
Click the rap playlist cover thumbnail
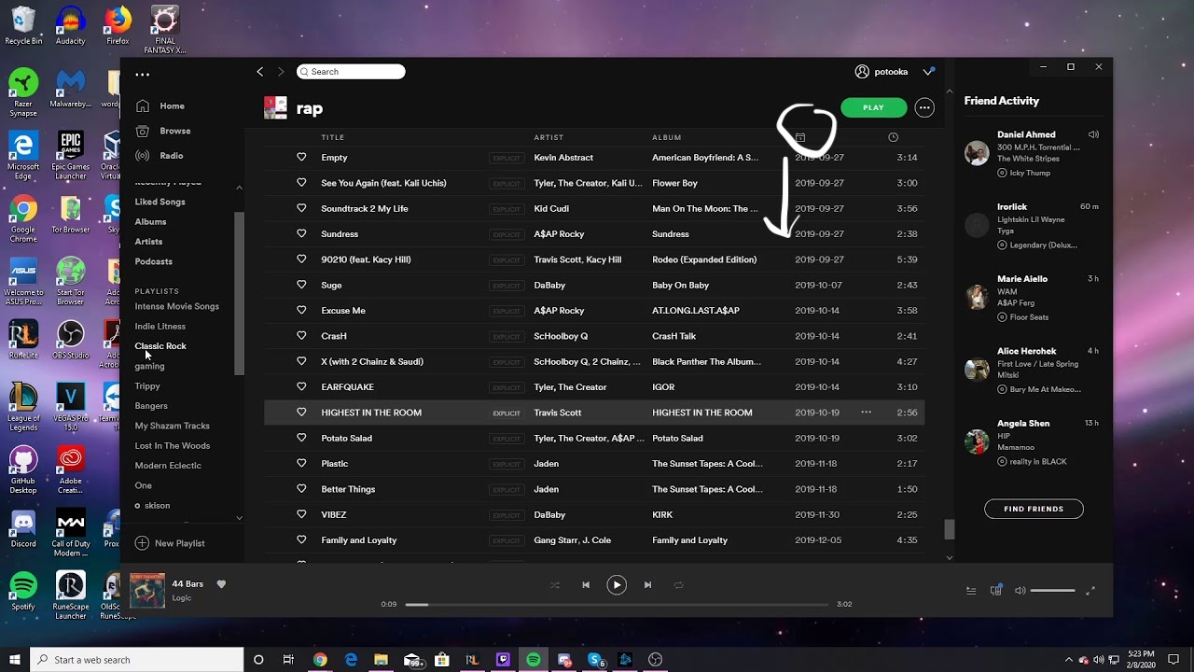point(275,107)
